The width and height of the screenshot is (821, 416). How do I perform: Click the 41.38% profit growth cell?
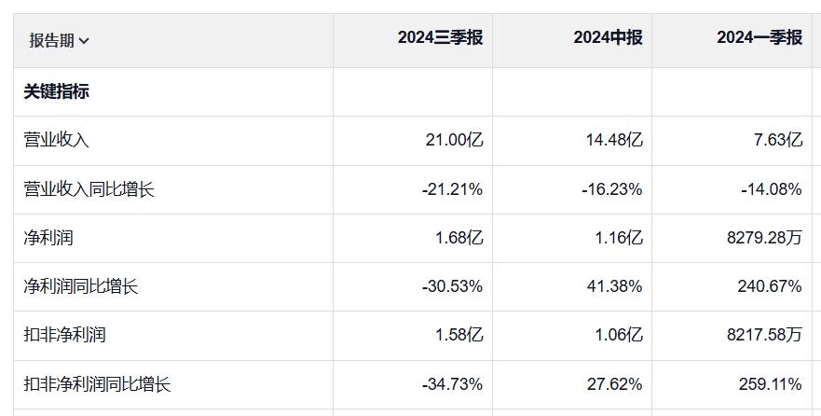pyautogui.click(x=616, y=286)
